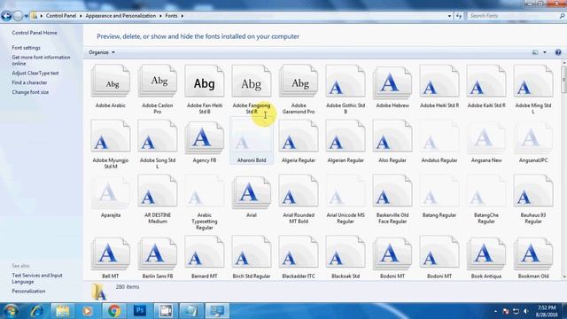The width and height of the screenshot is (567, 319).
Task: Click the Control Panel breadcrumb
Action: click(61, 16)
